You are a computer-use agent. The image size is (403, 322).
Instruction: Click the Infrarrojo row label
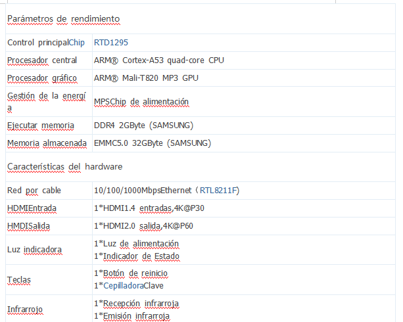pos(25,310)
